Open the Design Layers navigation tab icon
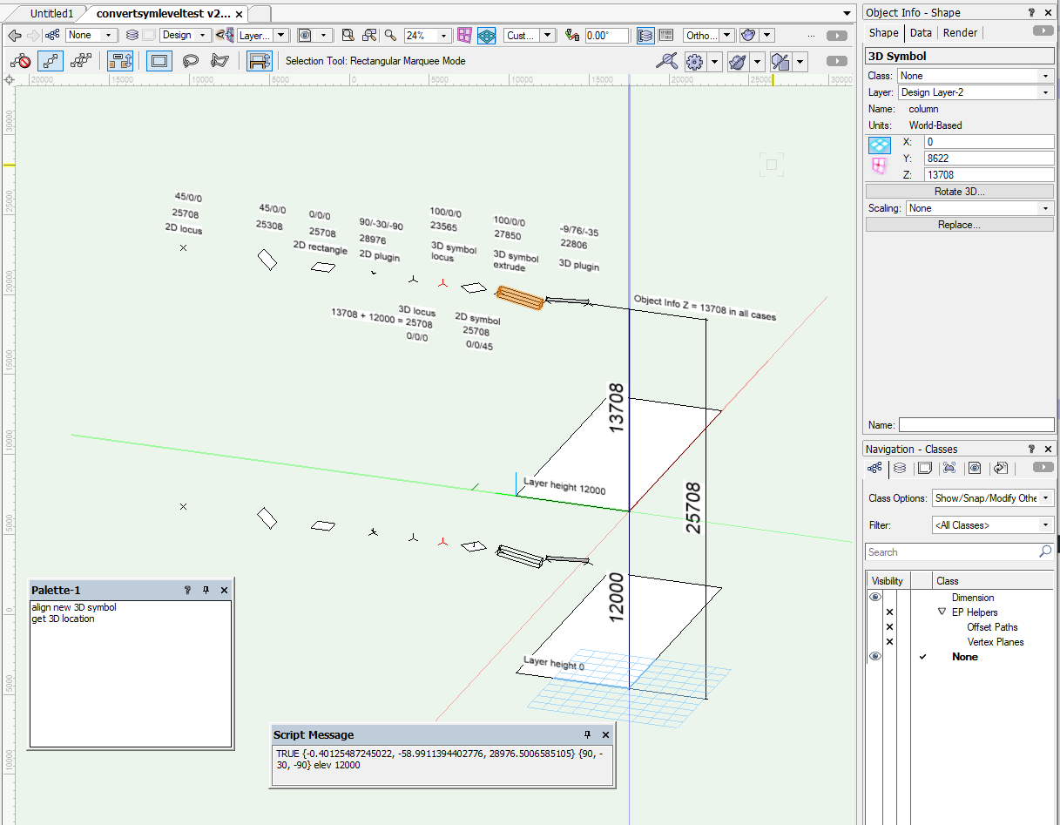Image resolution: width=1060 pixels, height=825 pixels. 900,468
